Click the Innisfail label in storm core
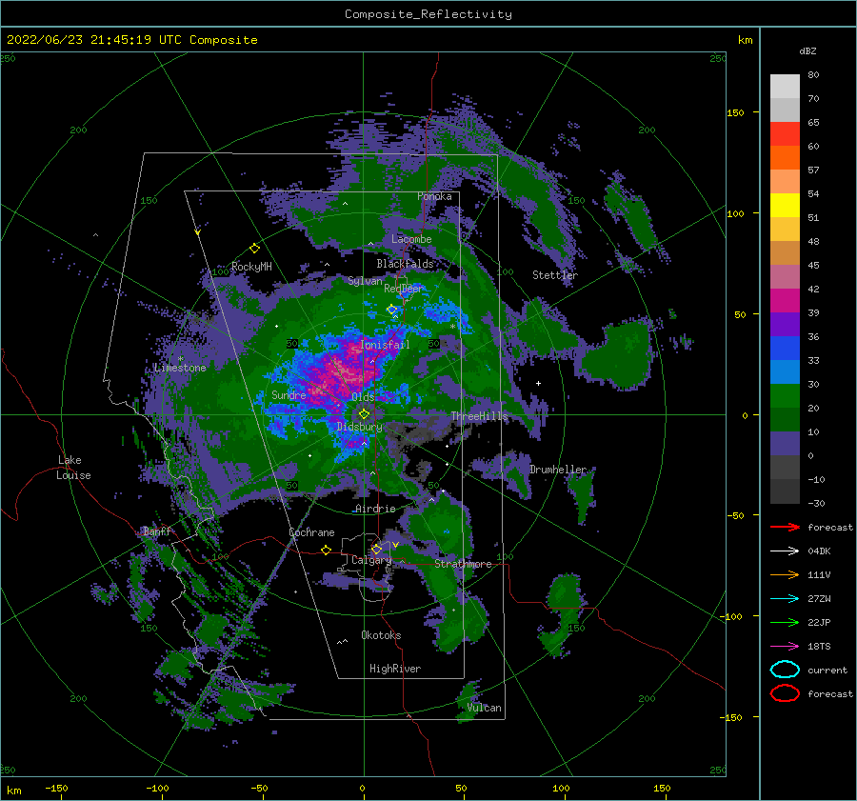The width and height of the screenshot is (857, 801). click(385, 345)
